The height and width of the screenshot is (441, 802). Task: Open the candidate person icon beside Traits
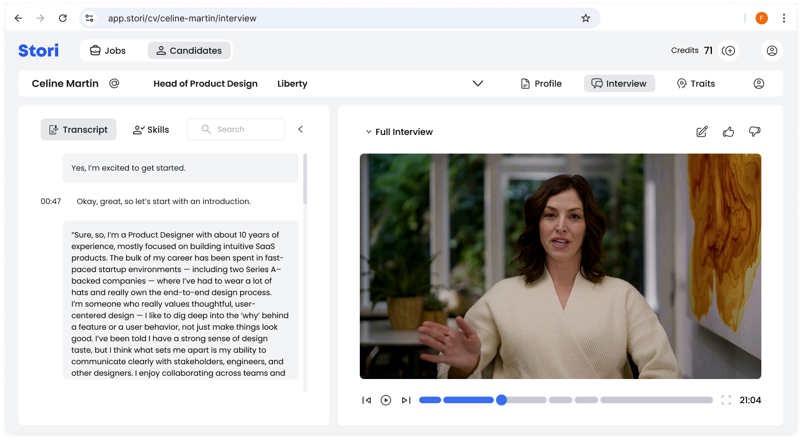759,83
